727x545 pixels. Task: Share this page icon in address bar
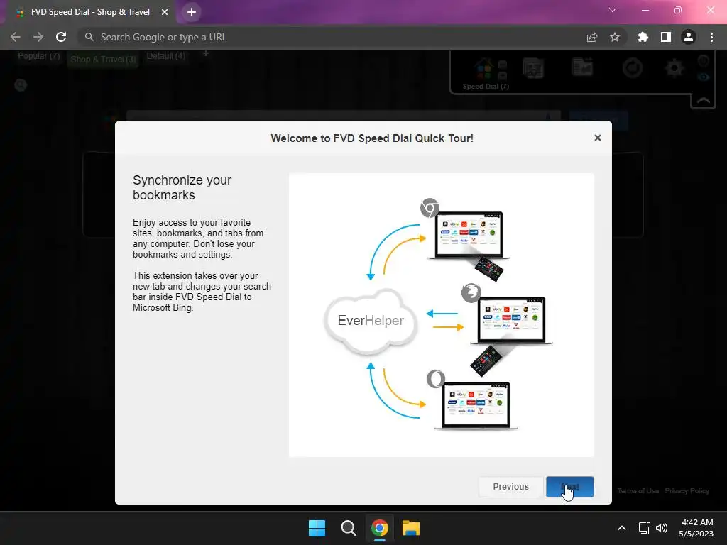coord(592,37)
